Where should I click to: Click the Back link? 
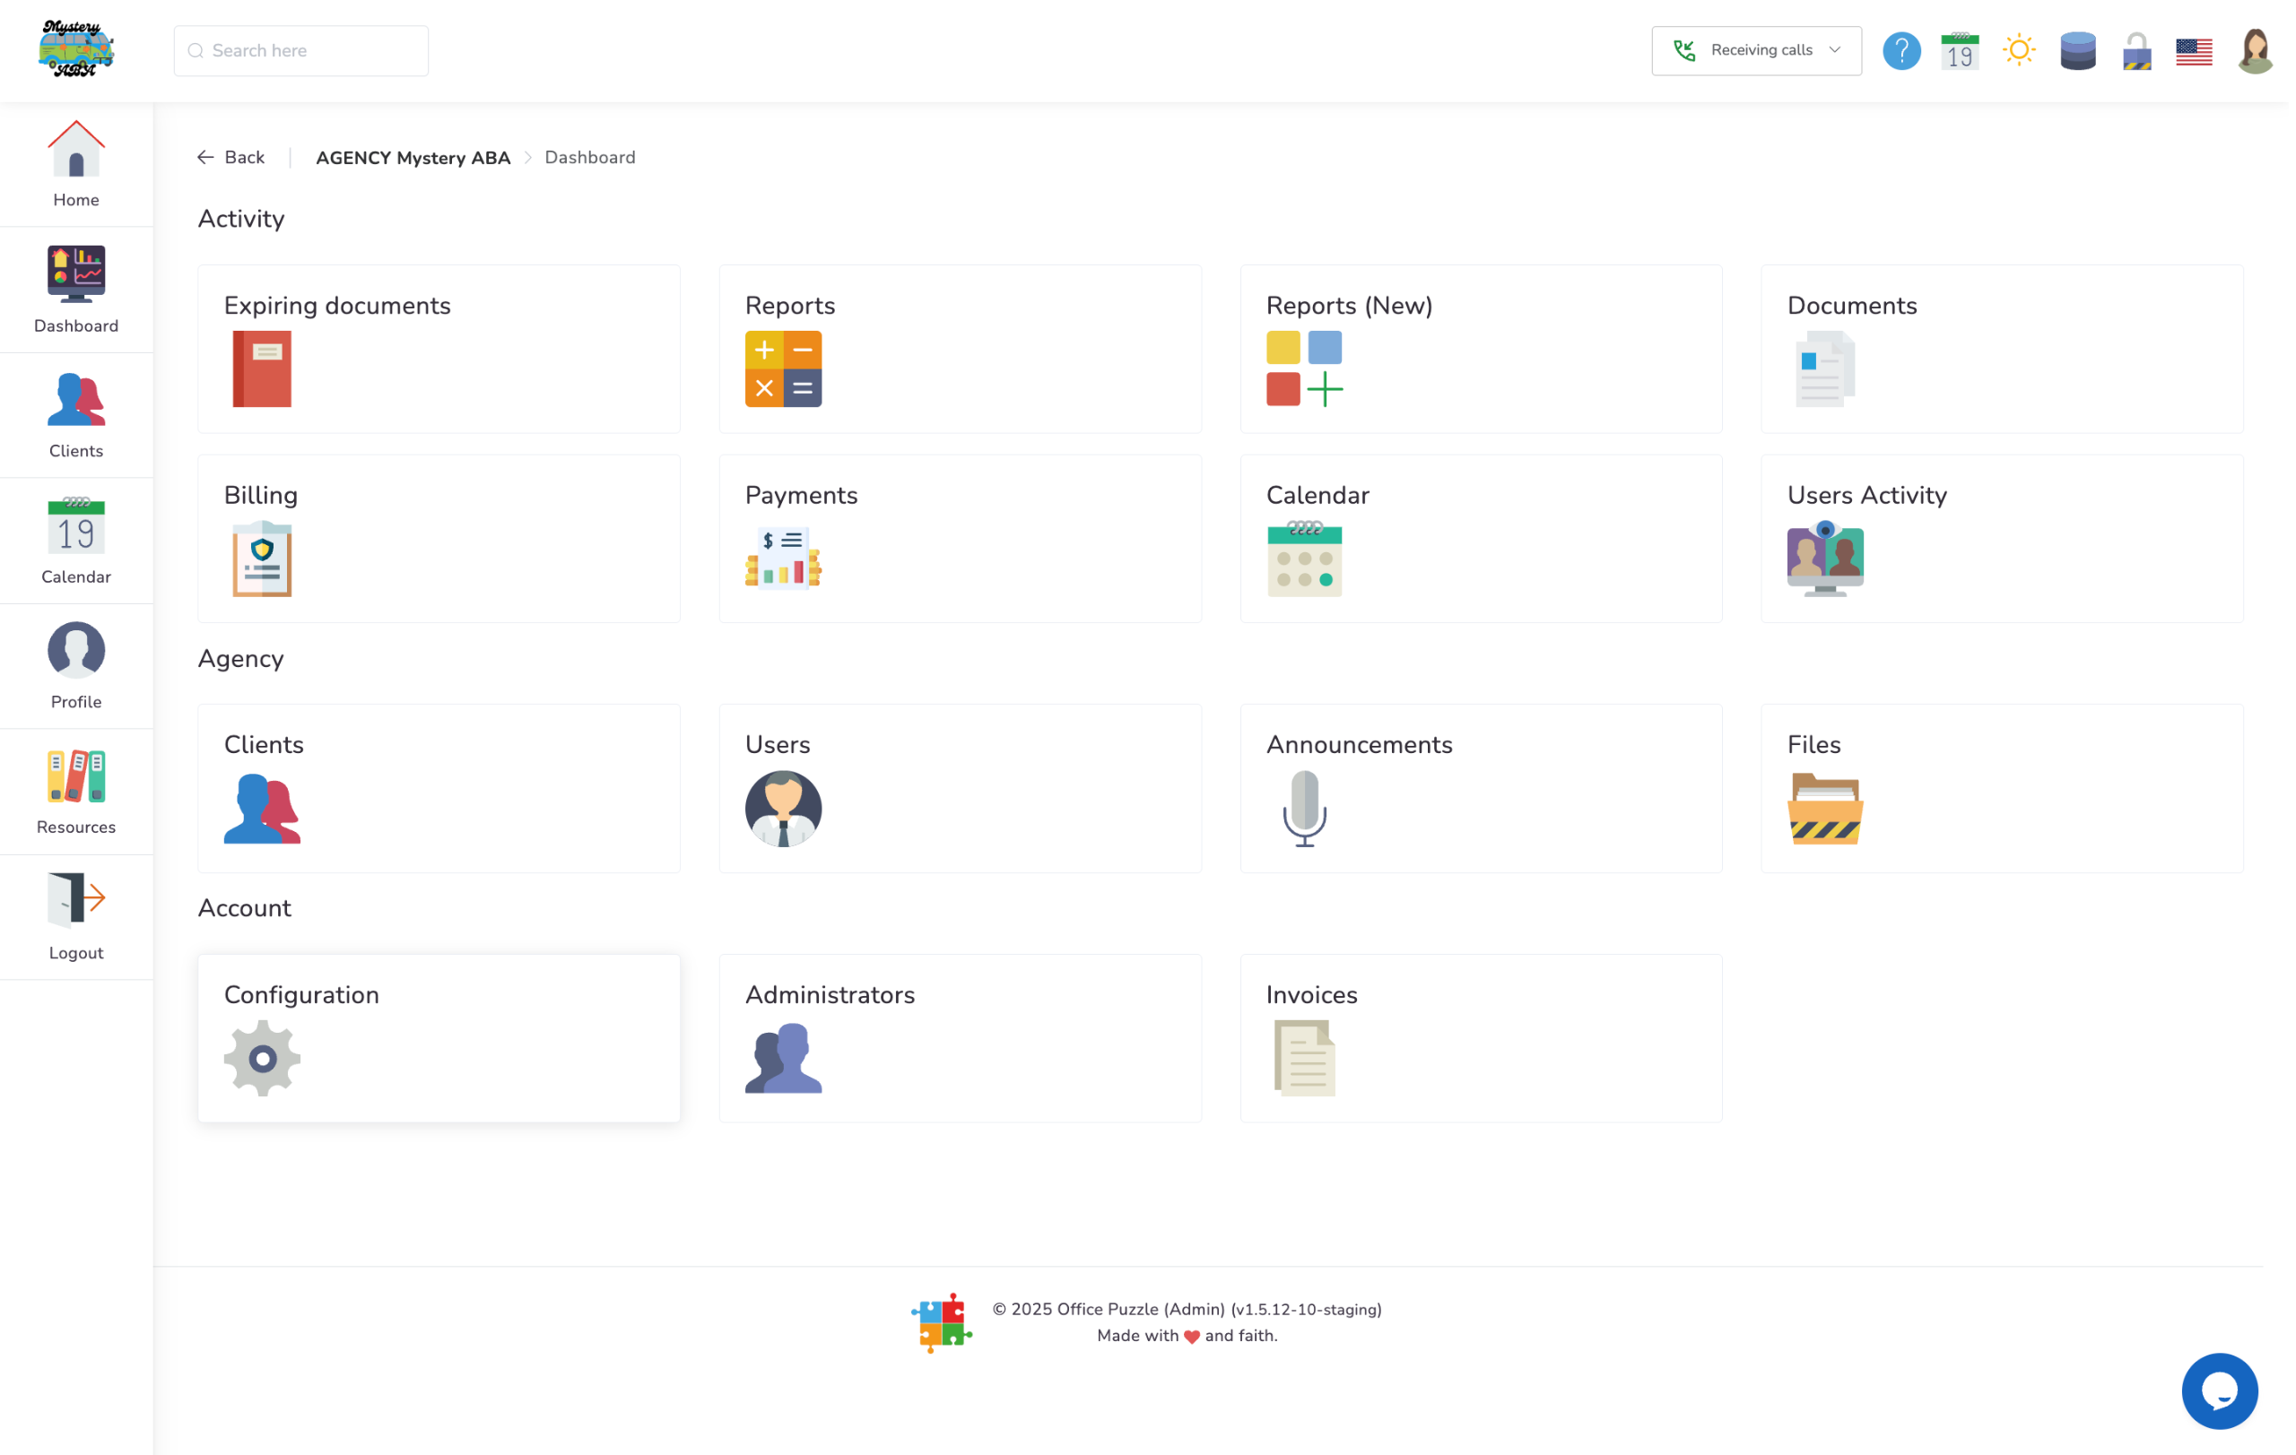(x=231, y=157)
